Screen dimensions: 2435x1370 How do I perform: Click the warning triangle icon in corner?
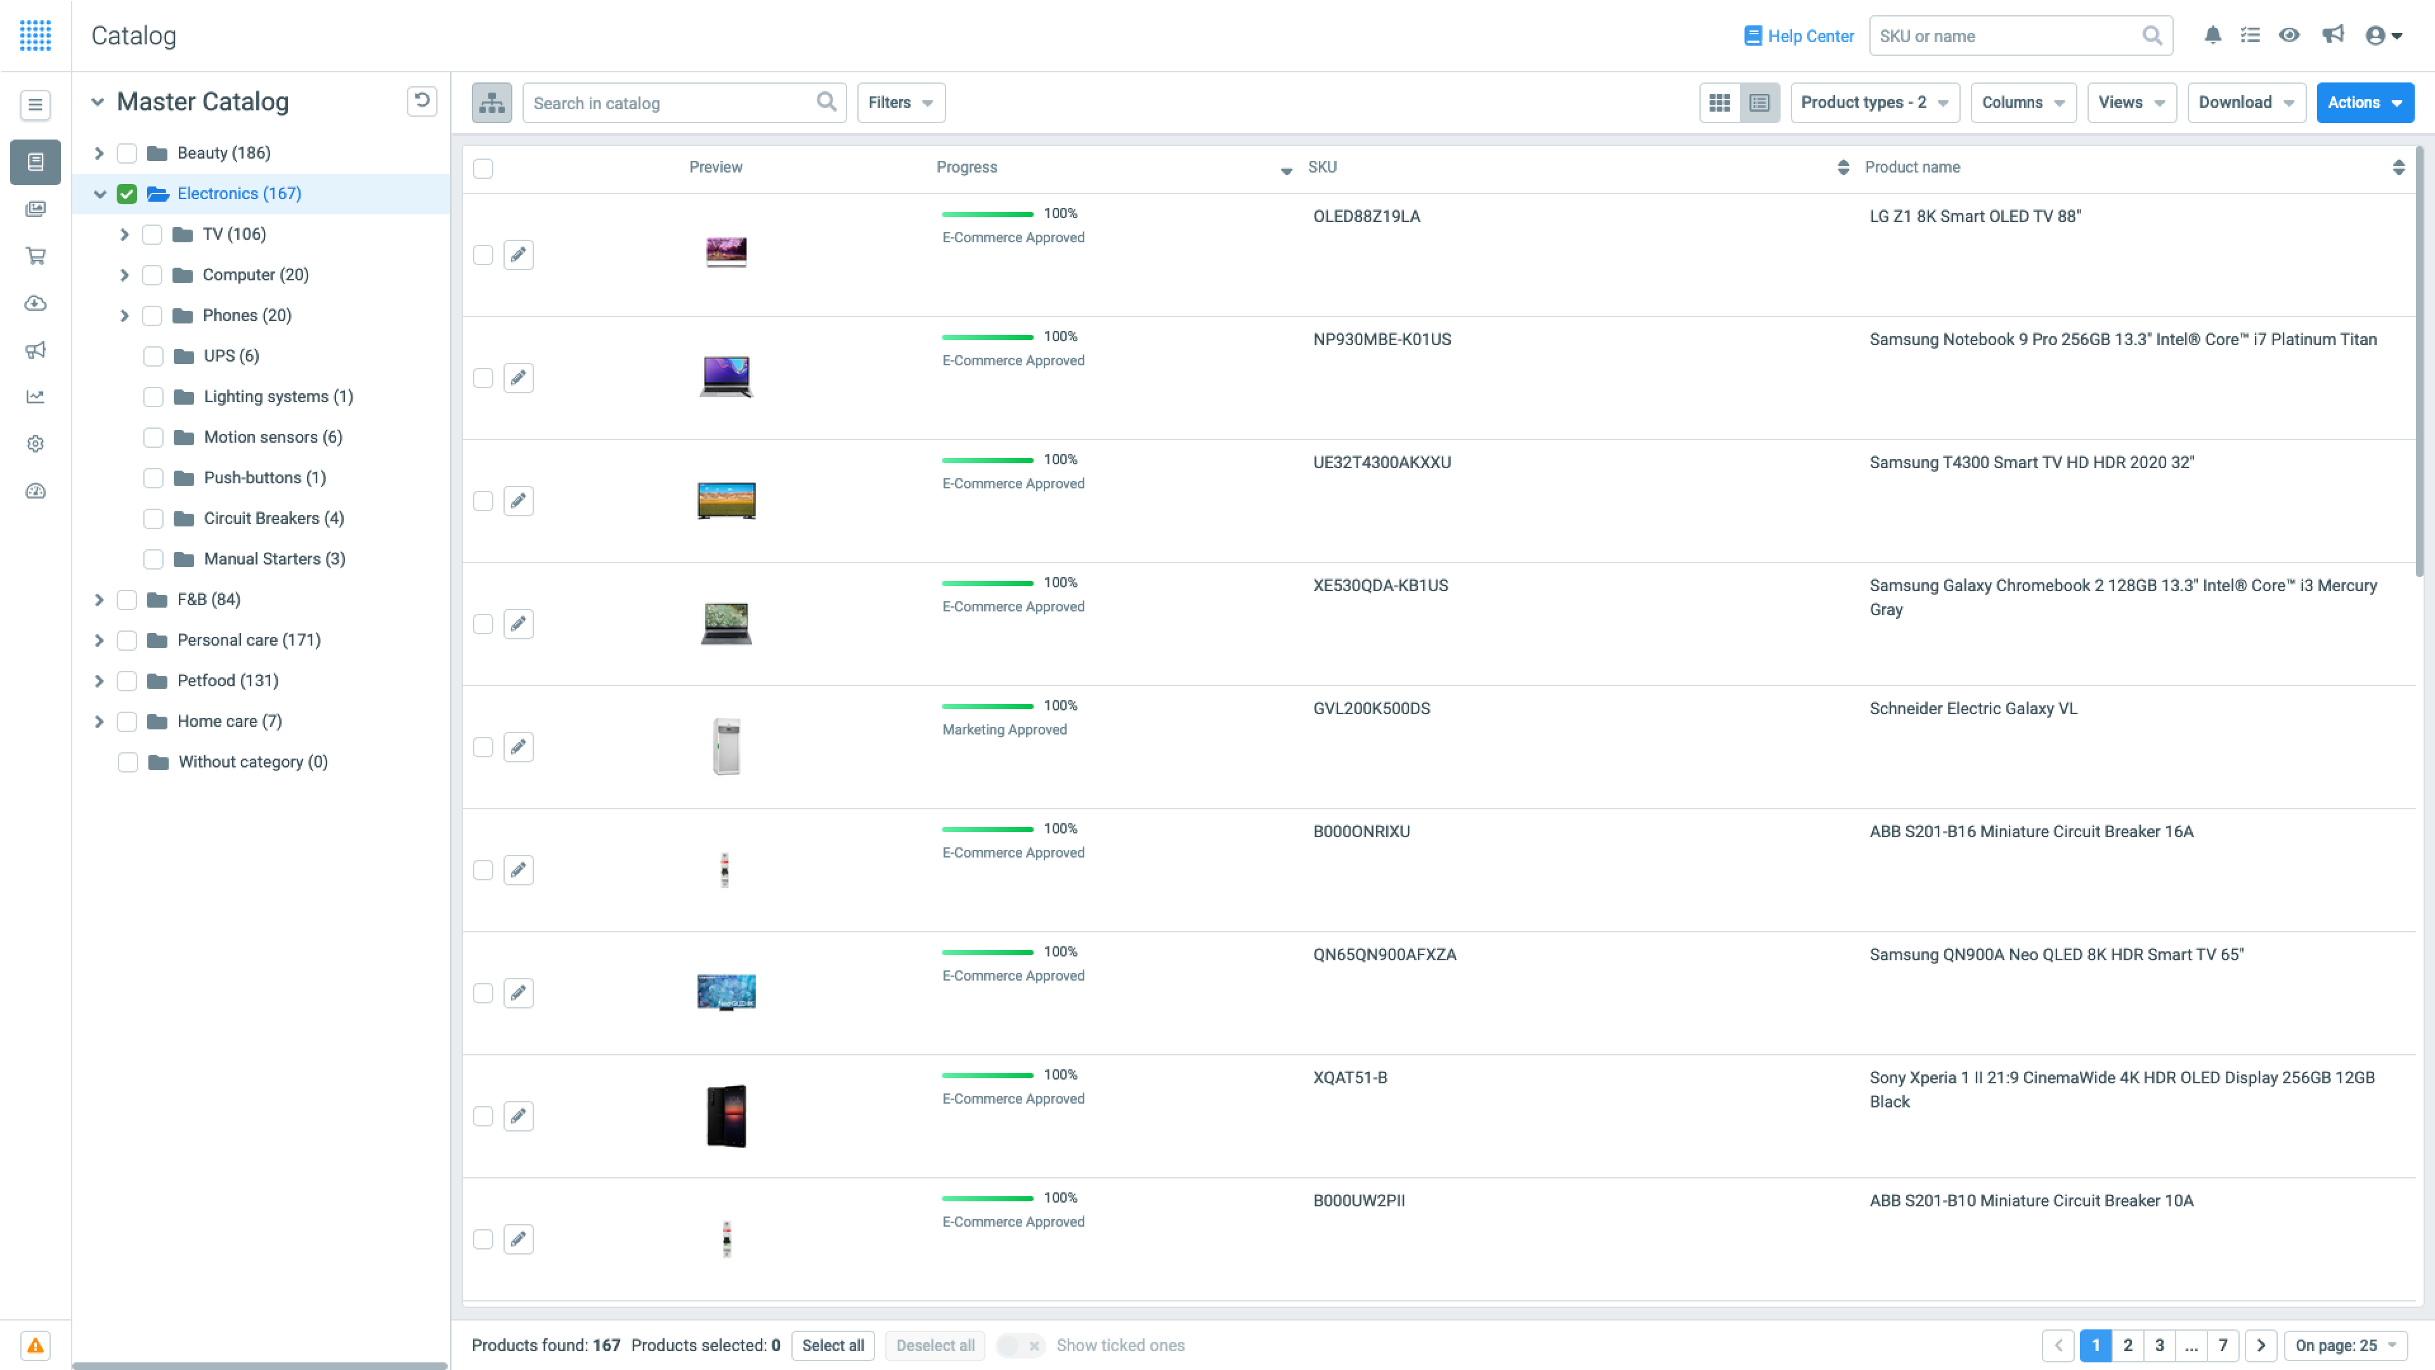35,1345
